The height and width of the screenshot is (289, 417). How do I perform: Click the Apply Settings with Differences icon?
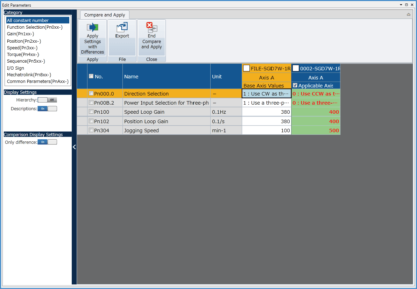coord(92,28)
